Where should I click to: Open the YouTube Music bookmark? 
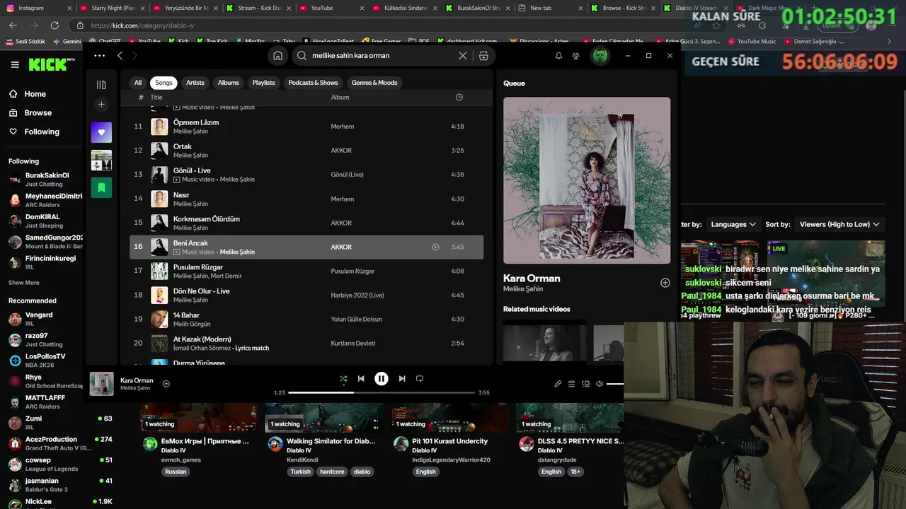[752, 42]
